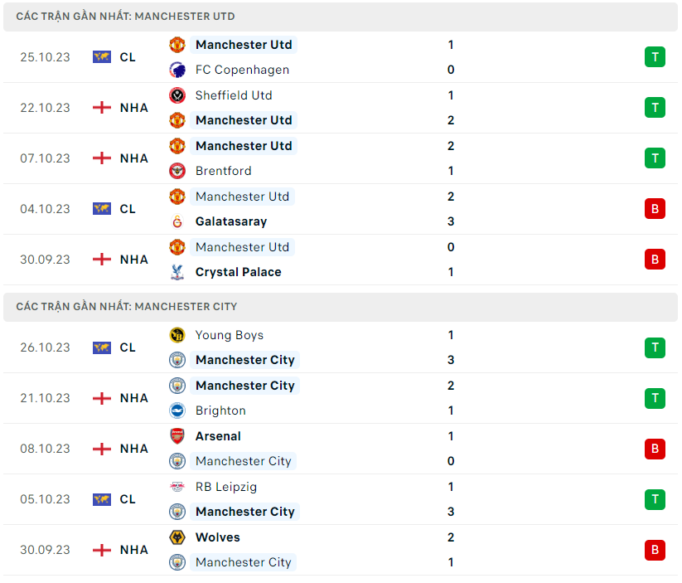682x583 pixels.
Task: Click the Young Boys club crest
Action: [x=177, y=335]
